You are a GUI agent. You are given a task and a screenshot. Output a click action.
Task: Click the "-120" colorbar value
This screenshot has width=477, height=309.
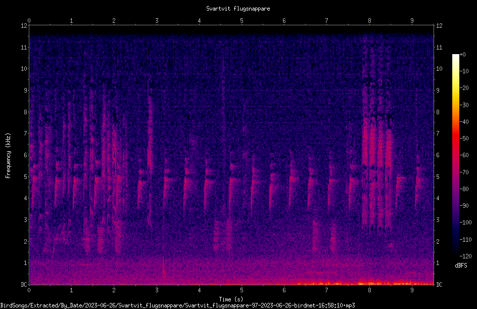pyautogui.click(x=465, y=256)
